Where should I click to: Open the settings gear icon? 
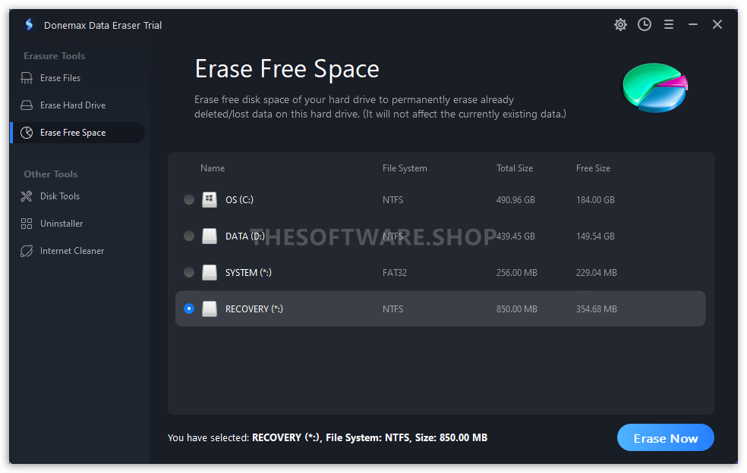(619, 24)
